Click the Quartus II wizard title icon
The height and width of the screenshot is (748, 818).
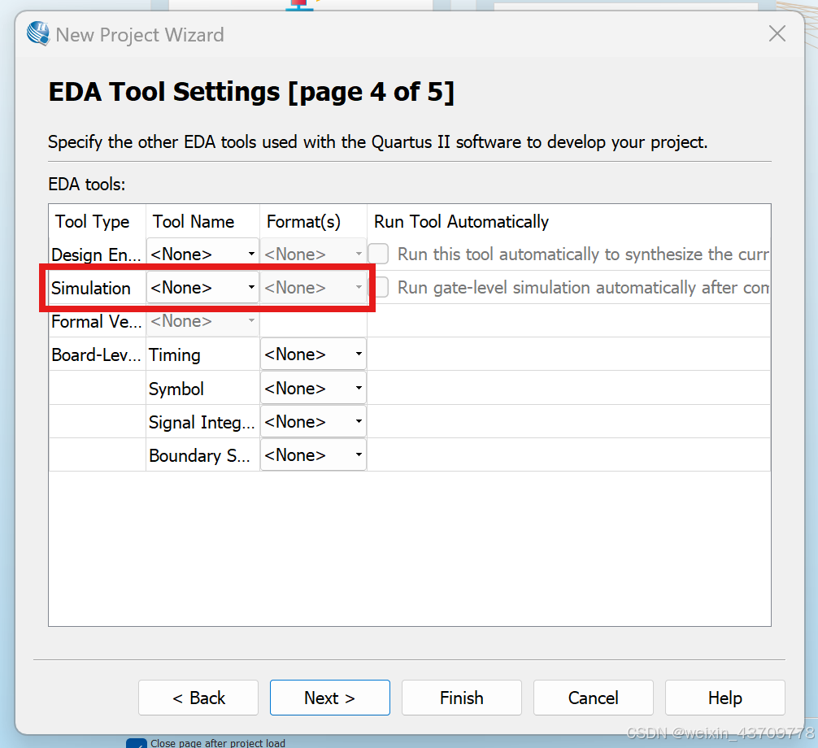coord(38,34)
